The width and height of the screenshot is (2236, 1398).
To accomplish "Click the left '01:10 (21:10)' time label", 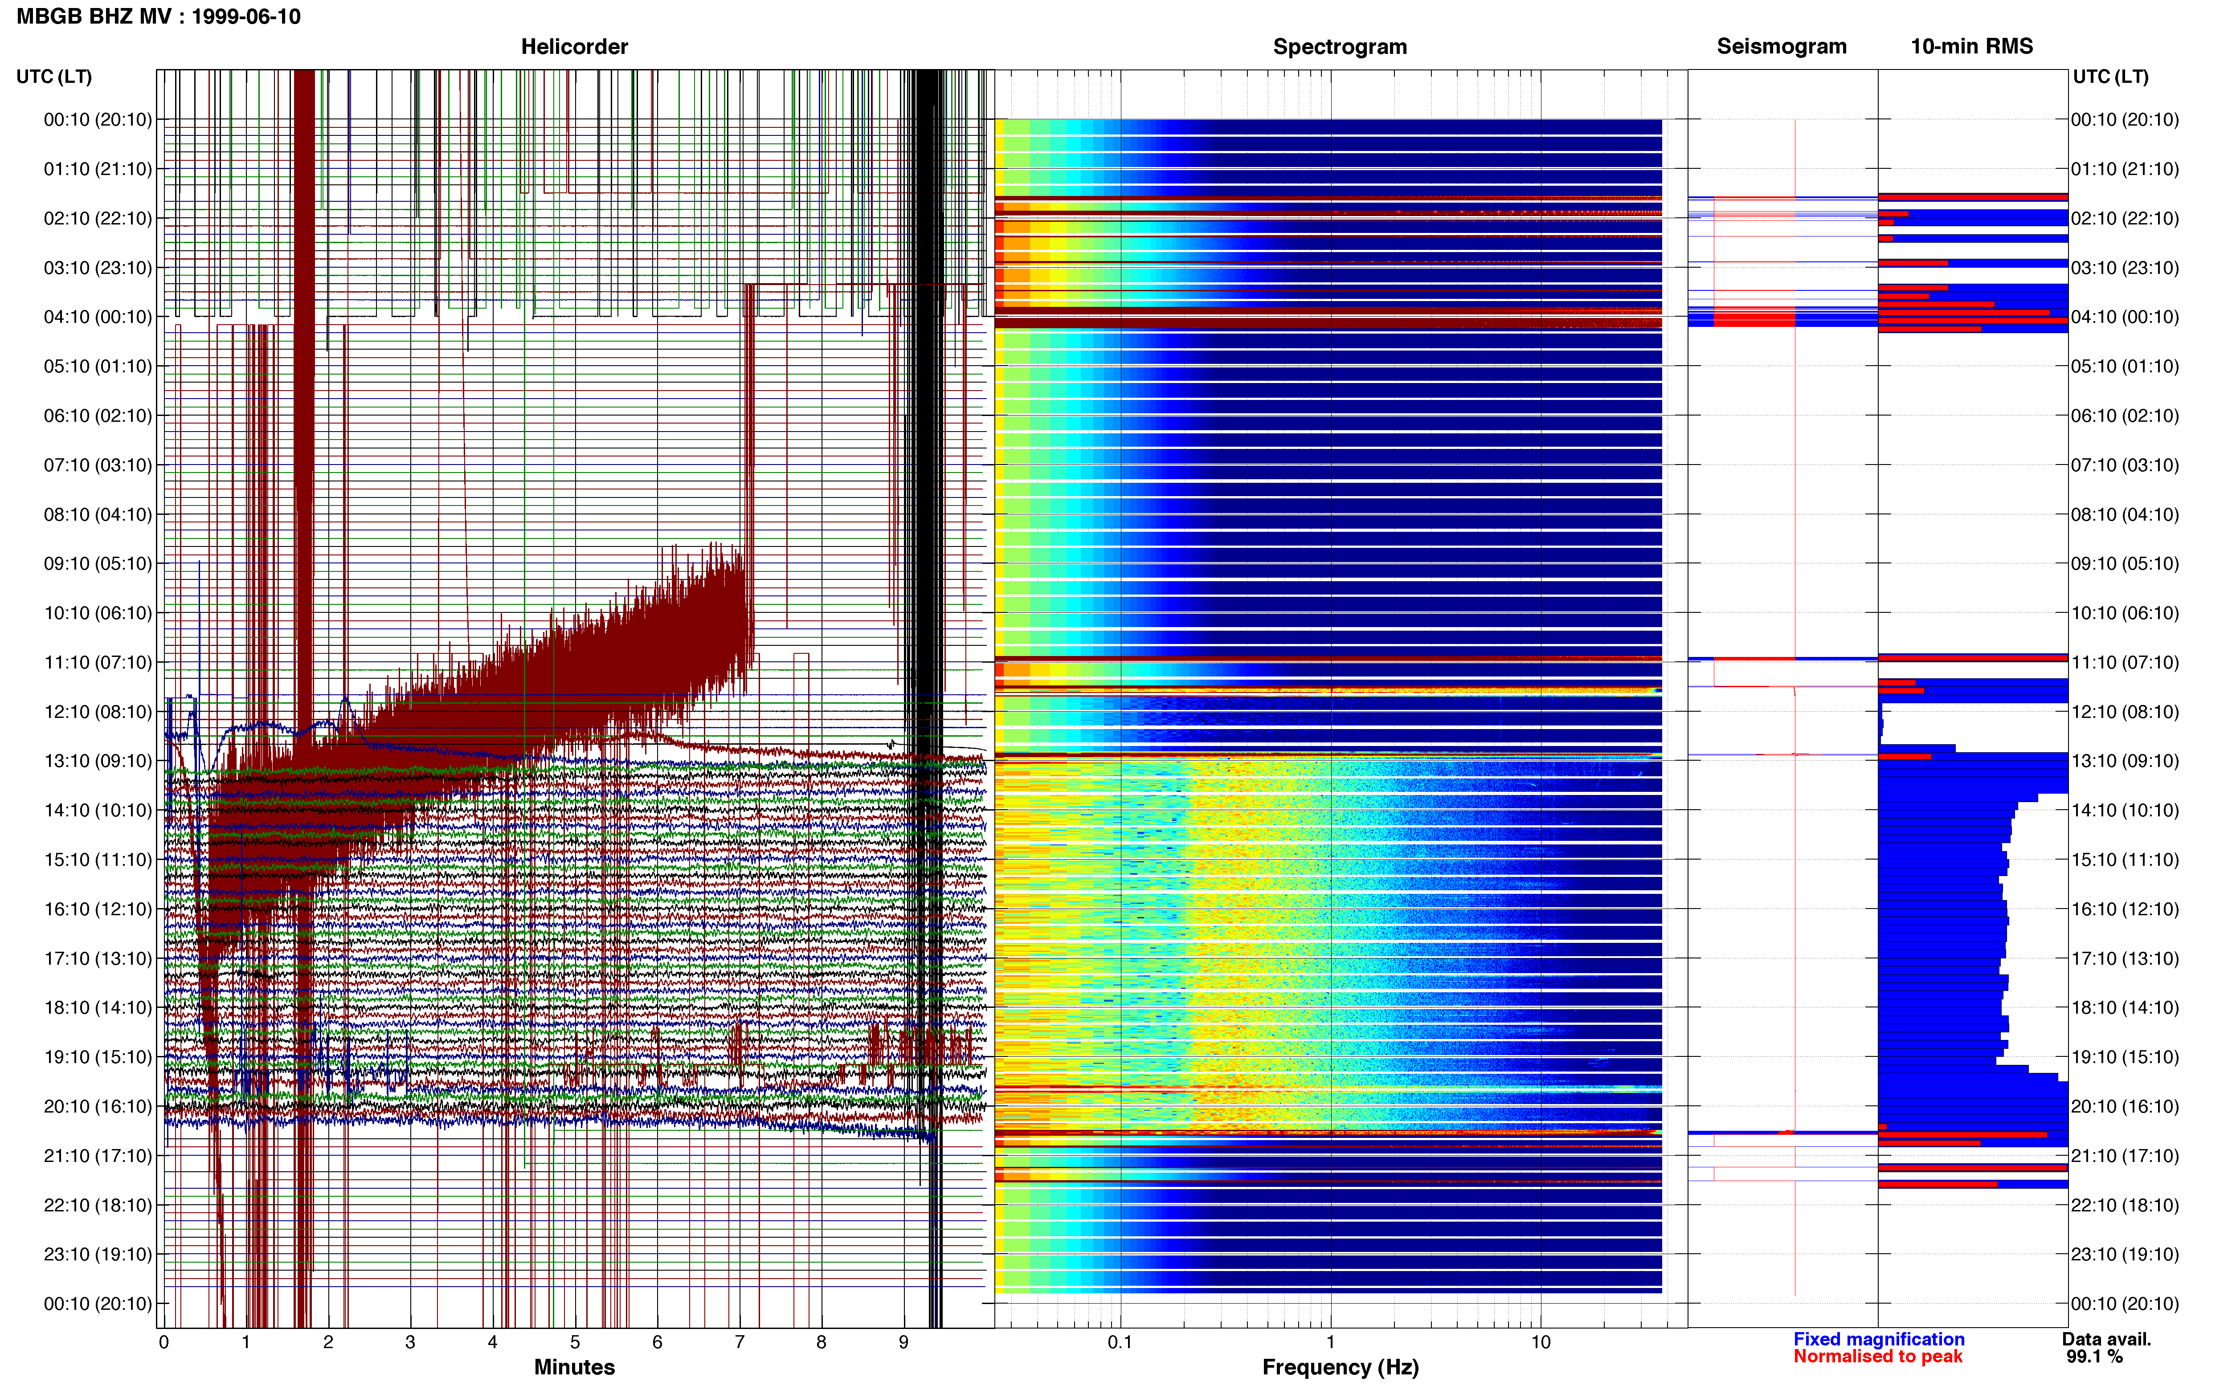I will tap(98, 169).
